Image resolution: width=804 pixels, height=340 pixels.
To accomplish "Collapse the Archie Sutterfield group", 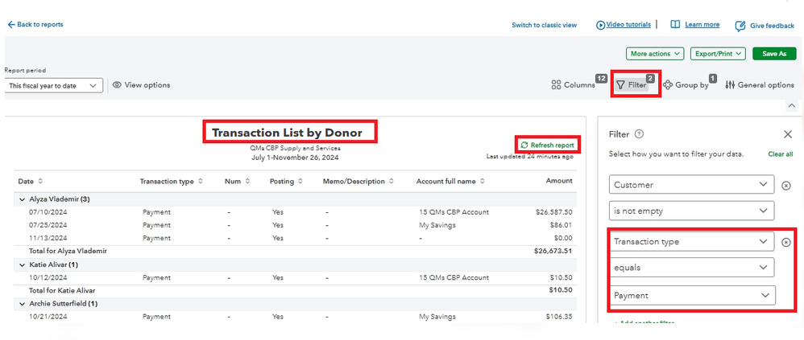I will [x=21, y=304].
